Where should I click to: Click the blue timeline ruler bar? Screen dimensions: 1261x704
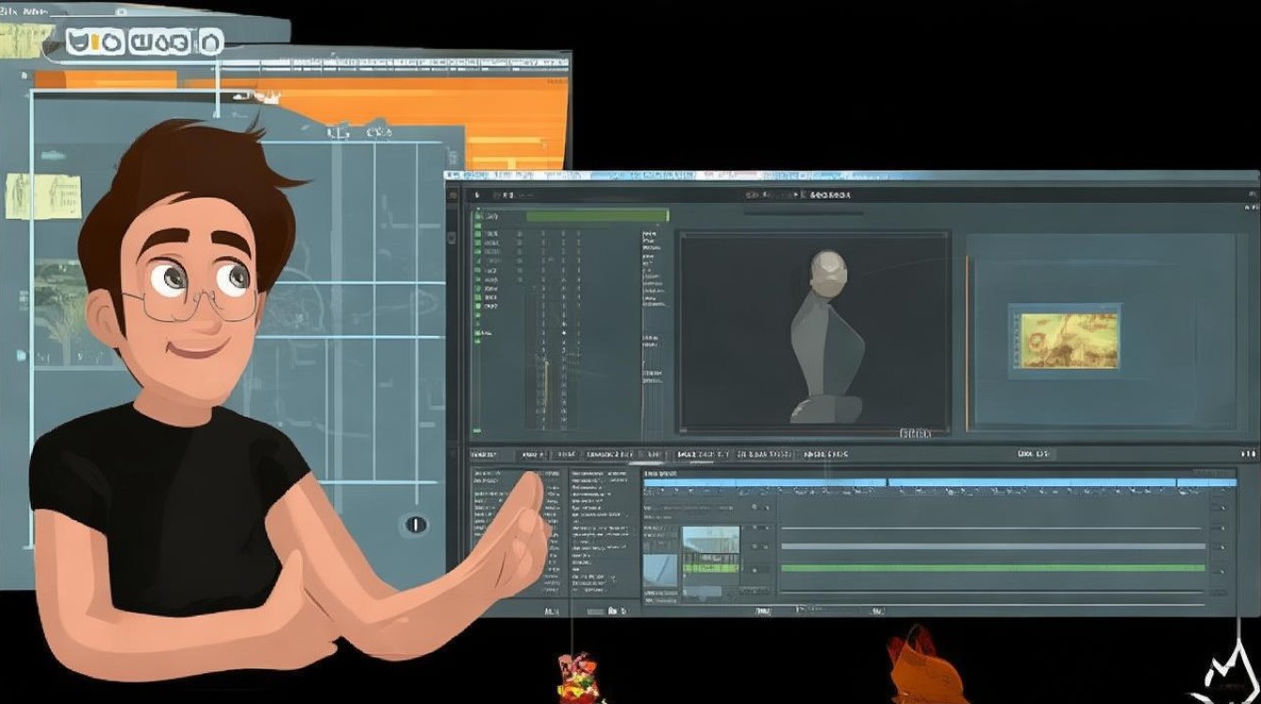[938, 482]
